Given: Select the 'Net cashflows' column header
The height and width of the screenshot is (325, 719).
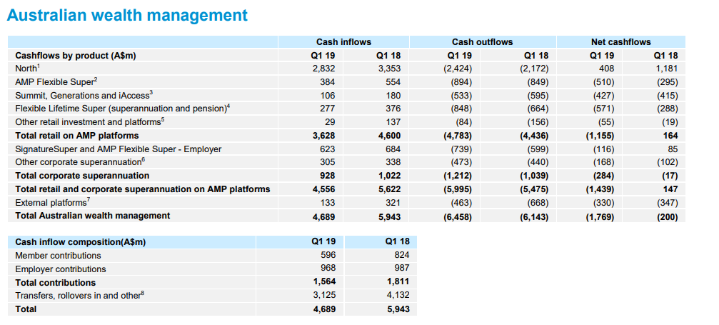Looking at the screenshot, I should 621,41.
